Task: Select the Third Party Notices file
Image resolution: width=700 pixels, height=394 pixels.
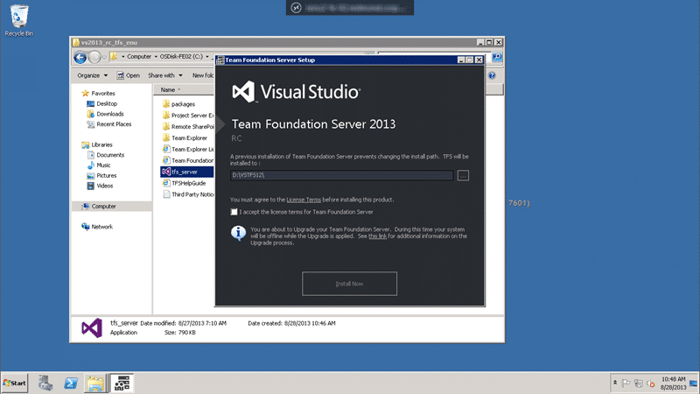Action: click(x=188, y=194)
